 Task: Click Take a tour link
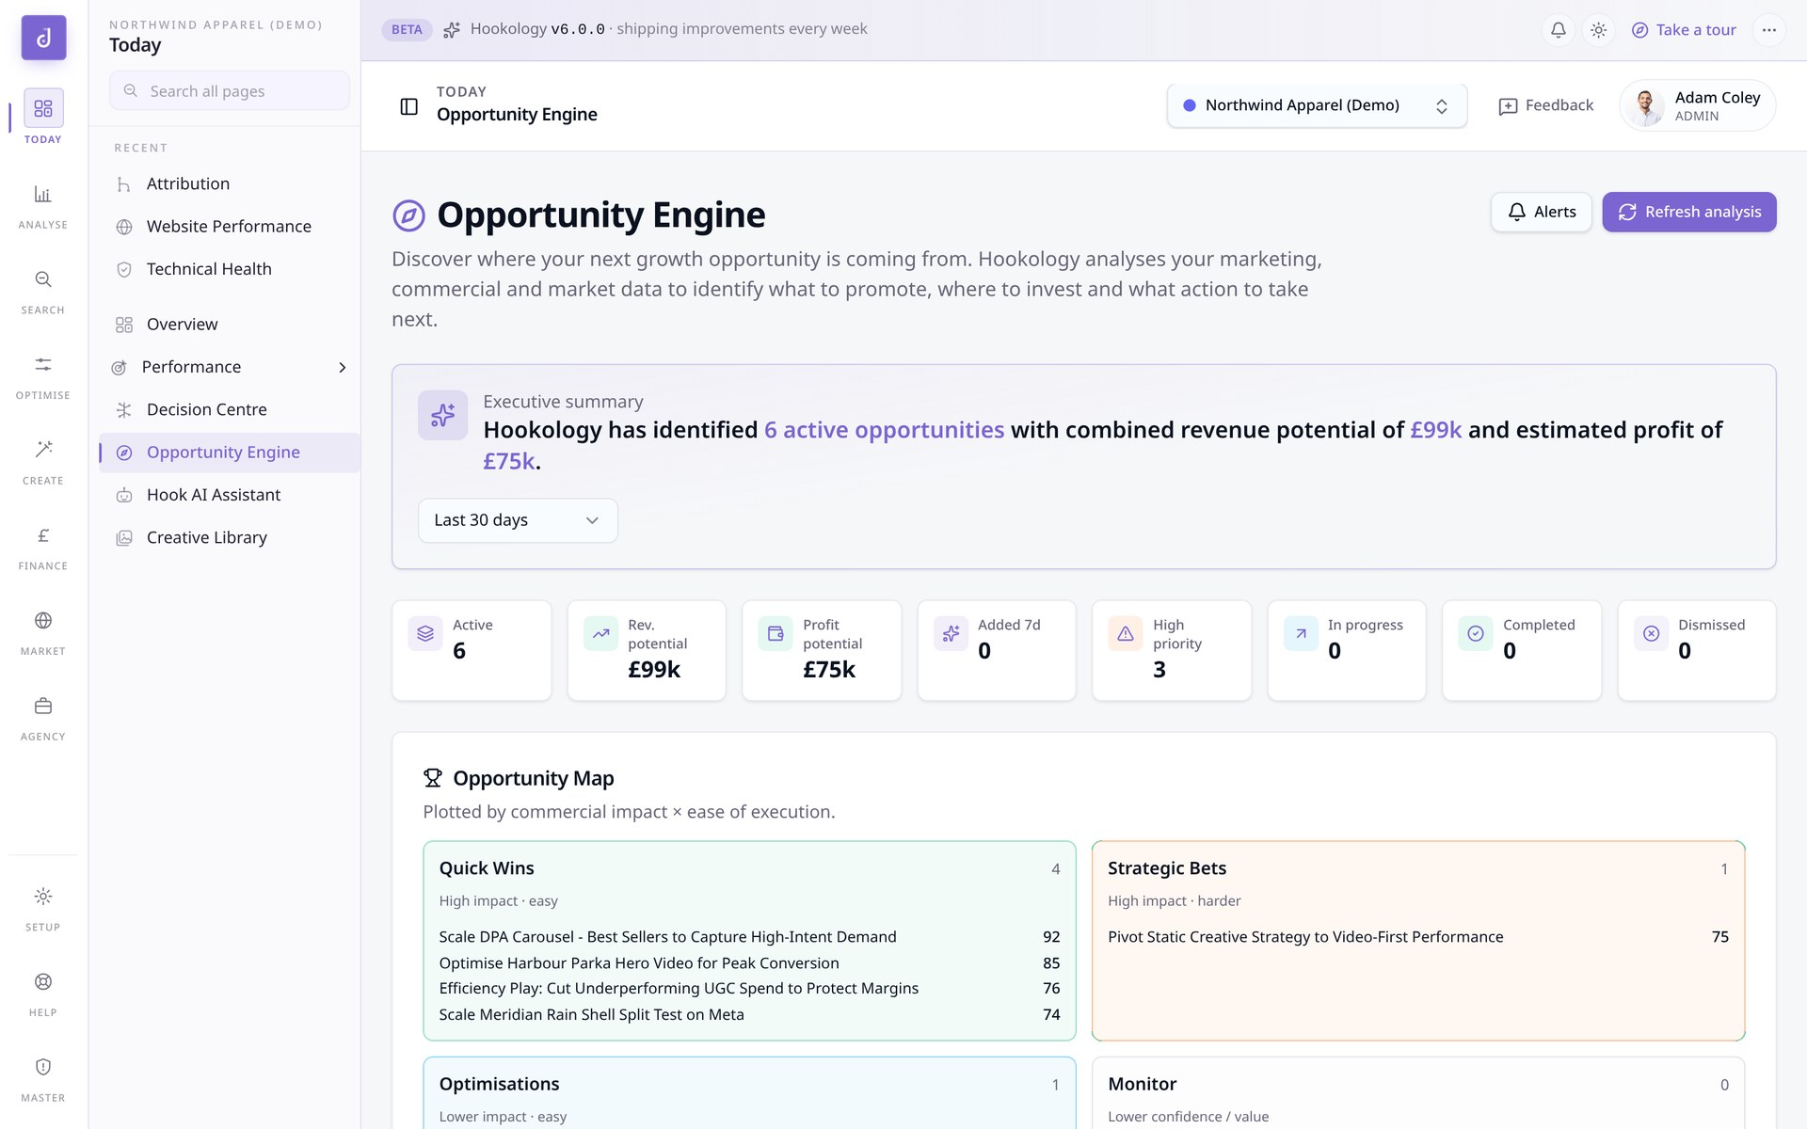click(x=1684, y=30)
